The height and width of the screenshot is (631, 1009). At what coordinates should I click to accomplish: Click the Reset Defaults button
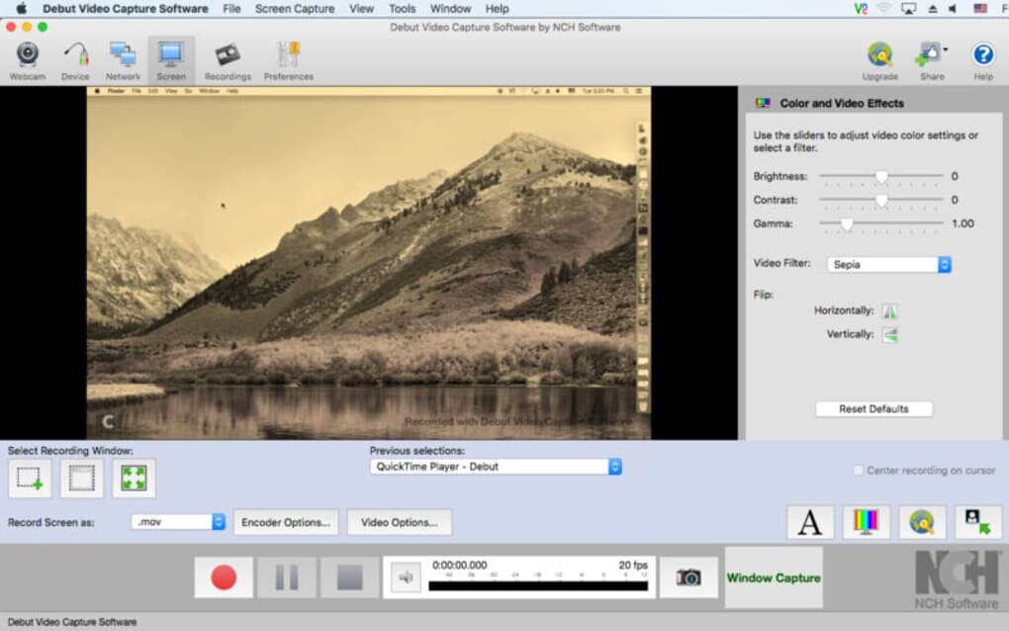point(873,408)
